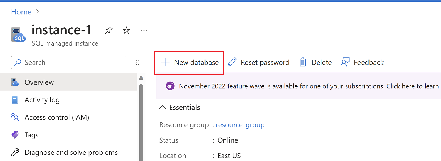Click the breadcrumb chevron after Home
Screen dimensions: 441x161
click(38, 12)
